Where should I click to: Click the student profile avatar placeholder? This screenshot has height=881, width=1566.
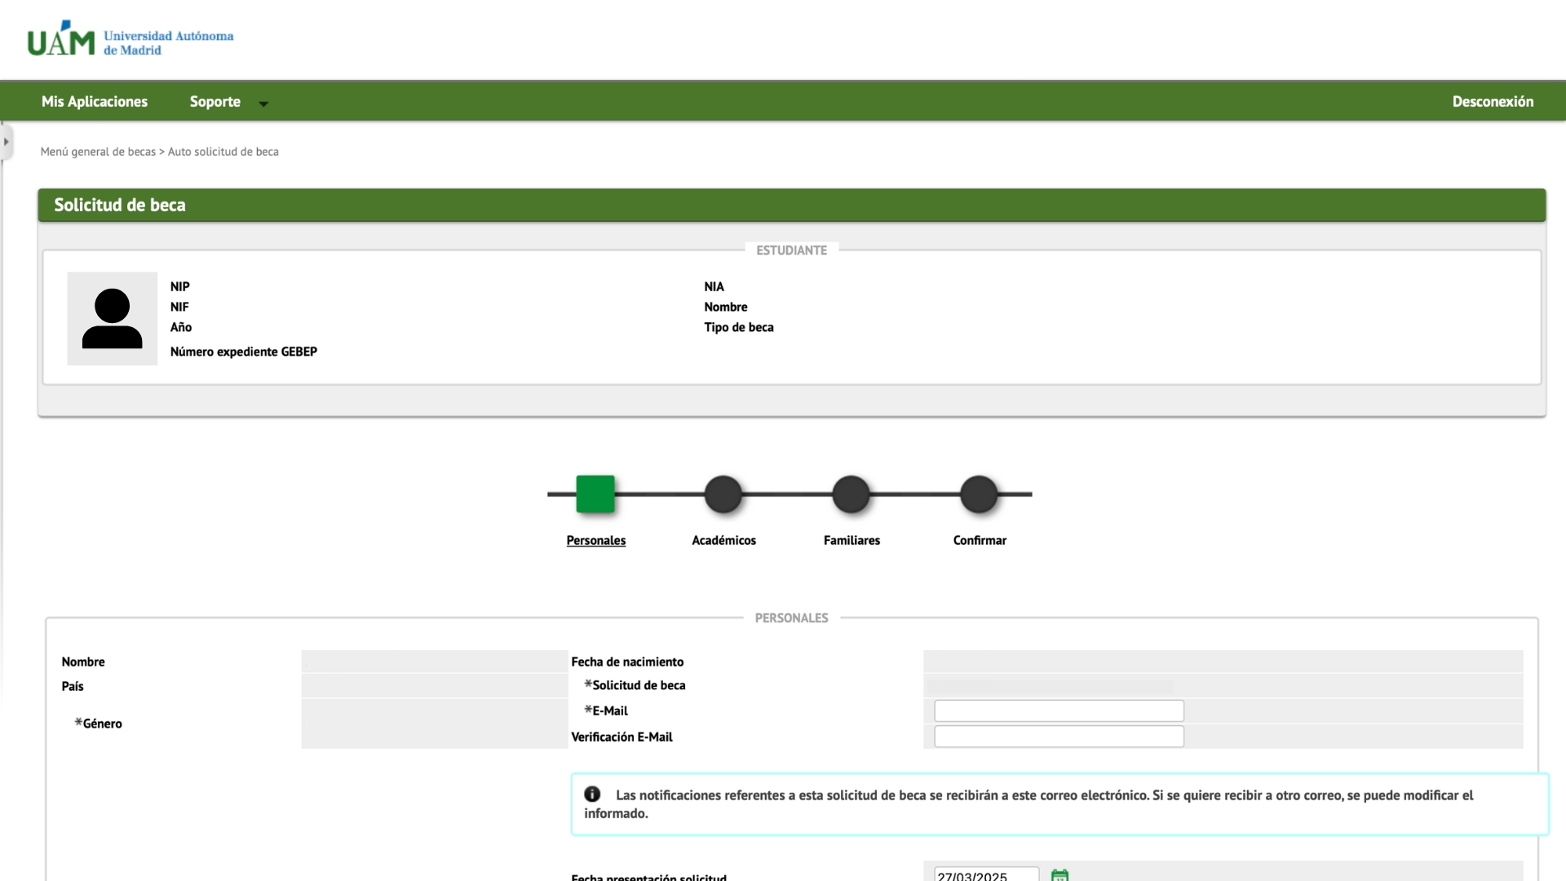[113, 318]
